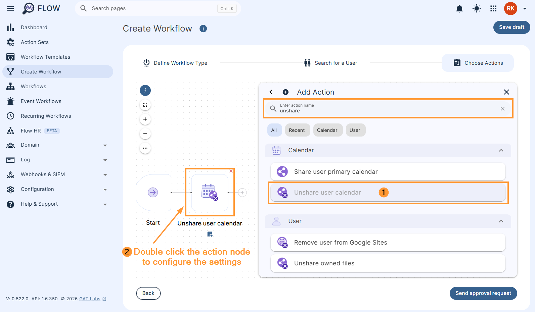Select the User filter chip
The width and height of the screenshot is (535, 312).
click(x=355, y=130)
